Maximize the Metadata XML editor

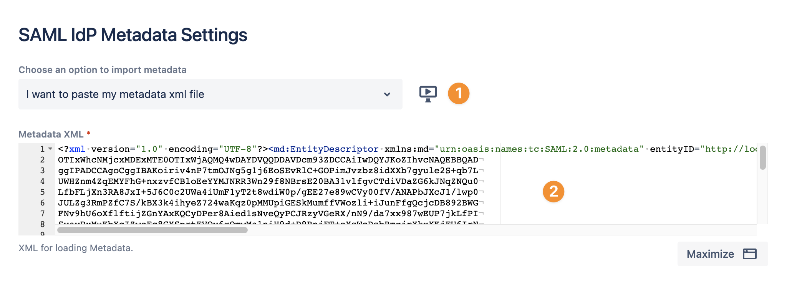pos(722,254)
